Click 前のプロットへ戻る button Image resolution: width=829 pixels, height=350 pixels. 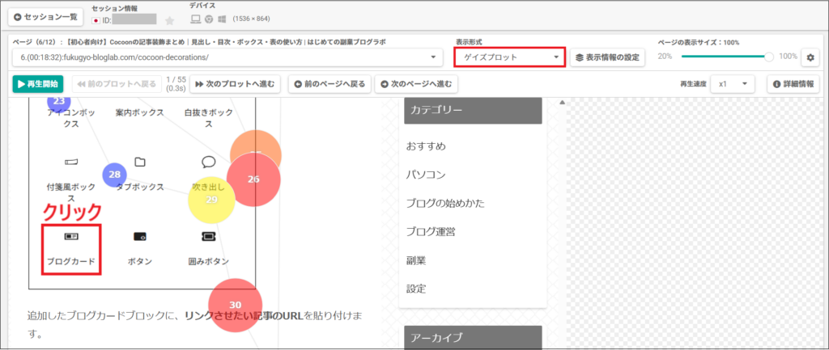[x=117, y=83]
